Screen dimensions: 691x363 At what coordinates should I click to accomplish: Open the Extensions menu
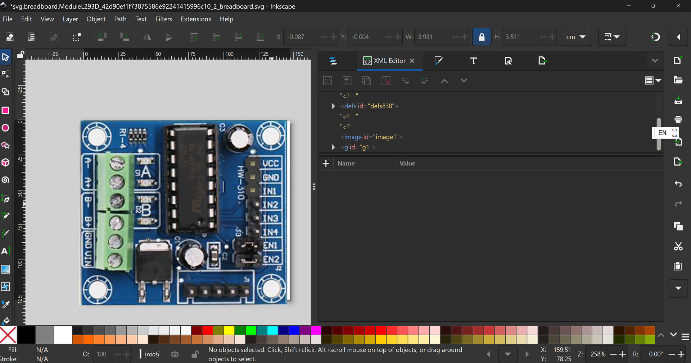pos(196,19)
